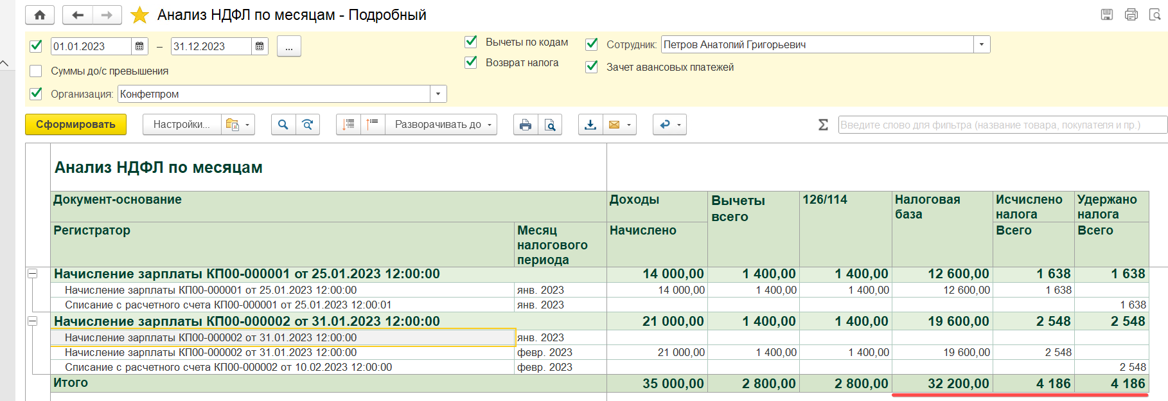
Task: Open the 'Сотрудник' dropdown list
Action: tap(982, 44)
